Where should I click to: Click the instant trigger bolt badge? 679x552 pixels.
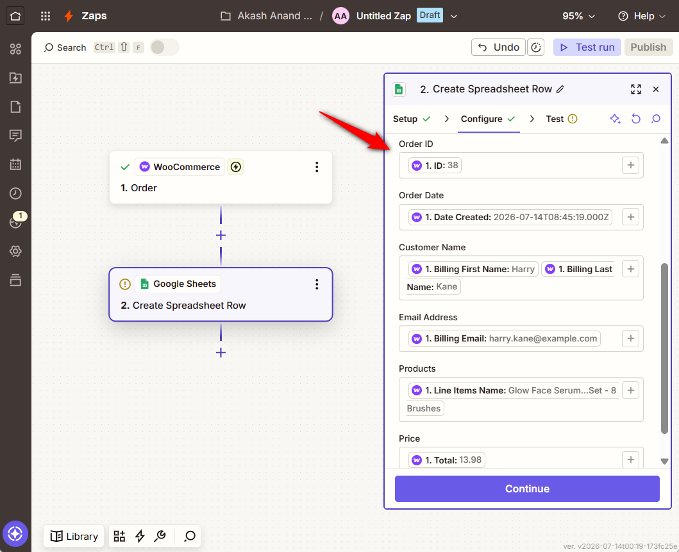pos(235,167)
